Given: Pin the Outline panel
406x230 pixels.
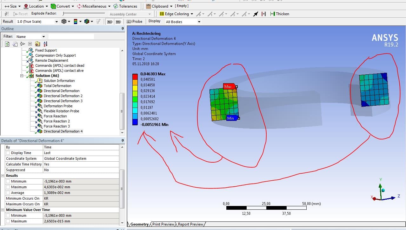Looking at the screenshot, I should 123,29.
